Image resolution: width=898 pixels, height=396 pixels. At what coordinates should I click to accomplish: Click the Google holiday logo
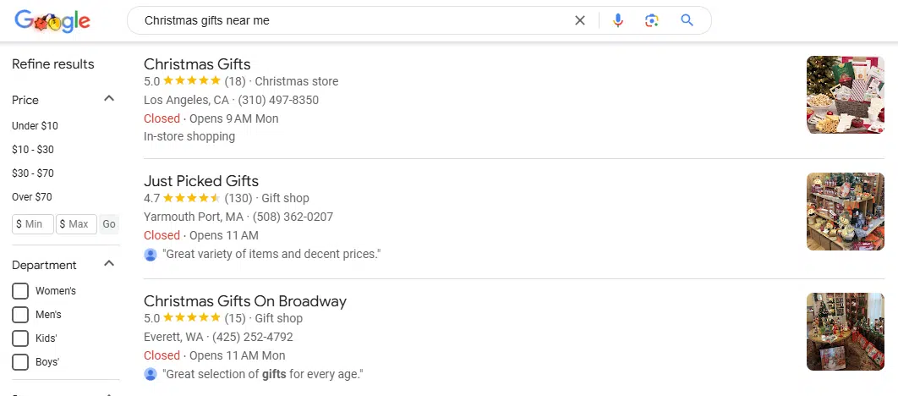tap(52, 21)
